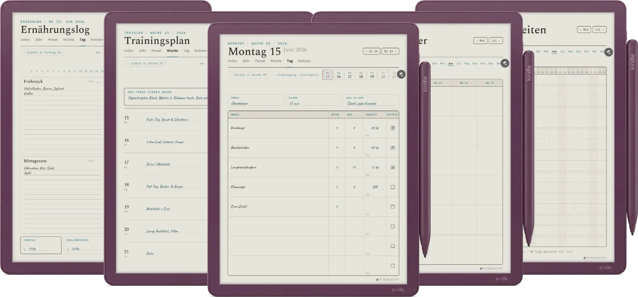
Task: Go to previous day So 14
Action: pyautogui.click(x=371, y=51)
